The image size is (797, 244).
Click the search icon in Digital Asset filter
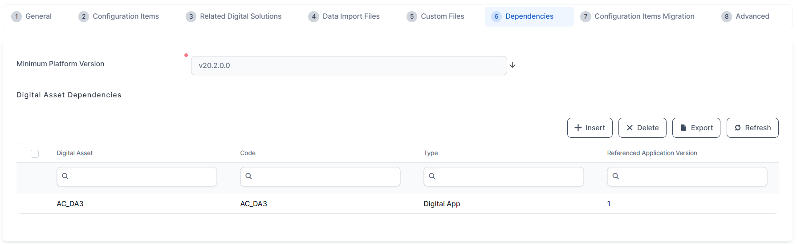[x=65, y=176]
